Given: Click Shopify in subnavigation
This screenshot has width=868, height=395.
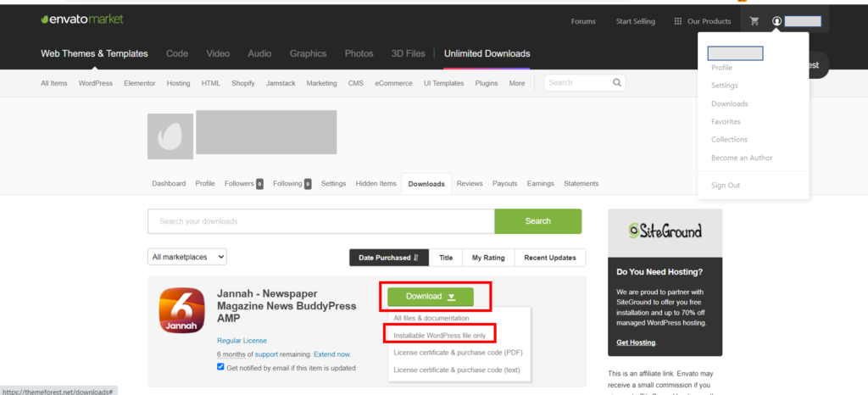Looking at the screenshot, I should [243, 83].
